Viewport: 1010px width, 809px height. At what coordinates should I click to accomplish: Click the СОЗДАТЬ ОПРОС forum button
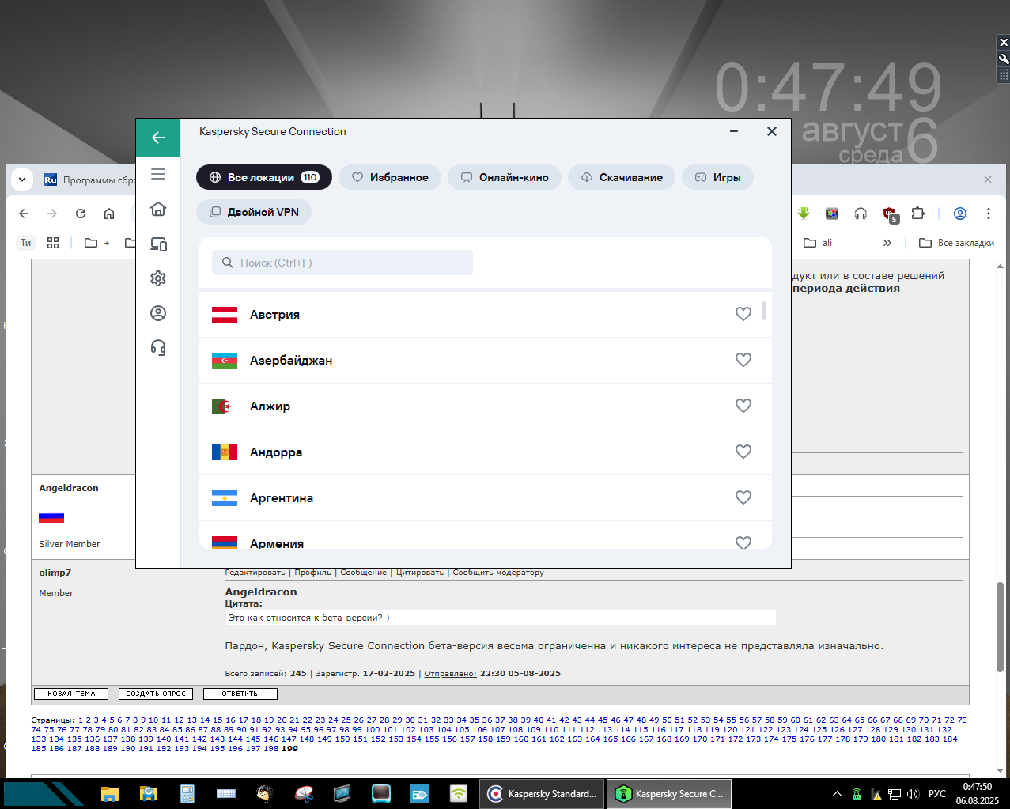tap(156, 694)
